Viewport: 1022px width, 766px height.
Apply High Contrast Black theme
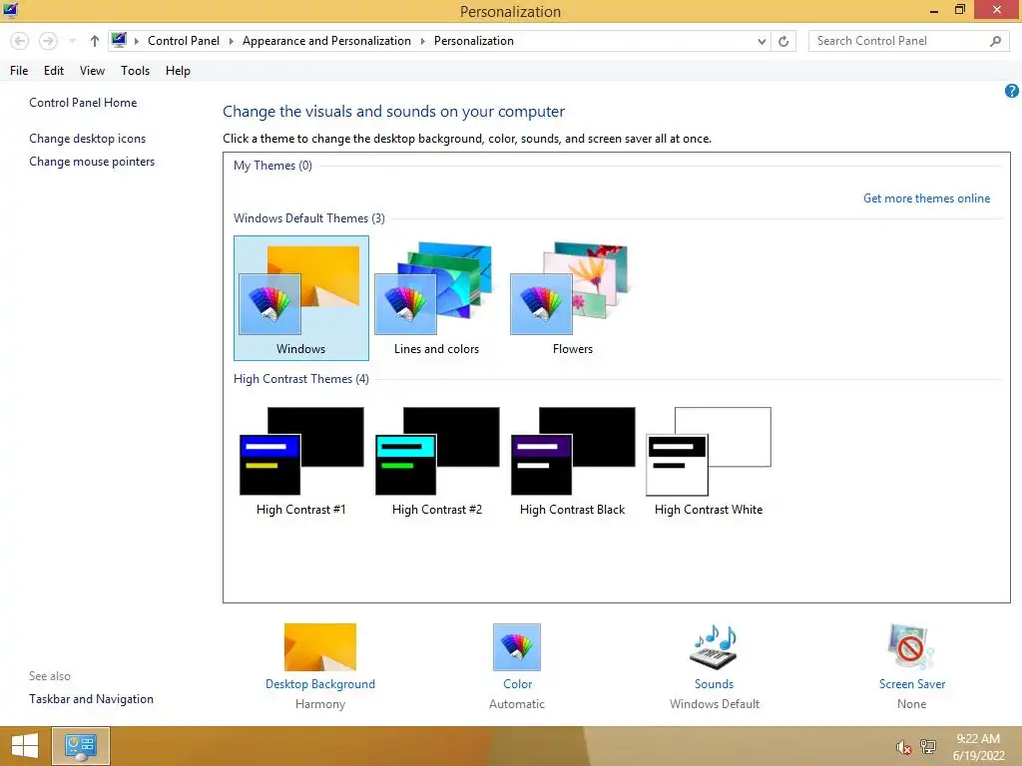[x=572, y=461]
